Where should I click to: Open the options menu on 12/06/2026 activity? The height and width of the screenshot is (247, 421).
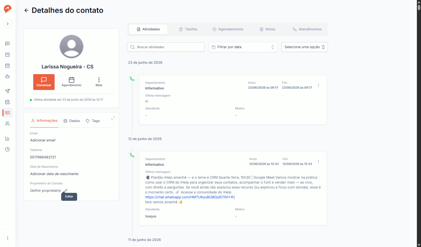click(x=318, y=162)
